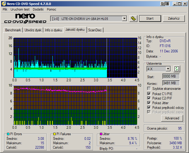The height and width of the screenshot is (153, 189).
Task: Click the PI Errors Maksimum value 15
Action: tap(42, 143)
